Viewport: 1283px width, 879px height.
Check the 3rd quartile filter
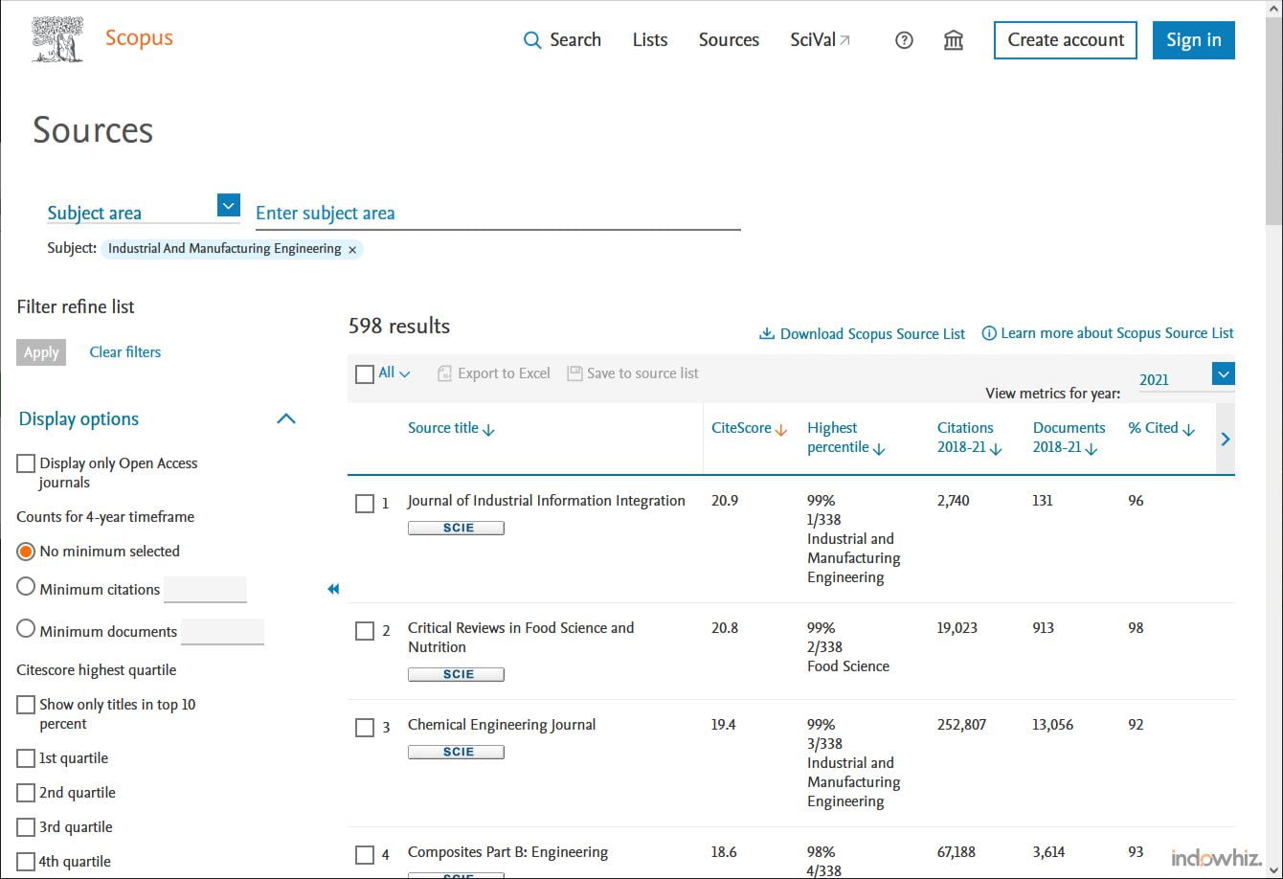tap(26, 827)
